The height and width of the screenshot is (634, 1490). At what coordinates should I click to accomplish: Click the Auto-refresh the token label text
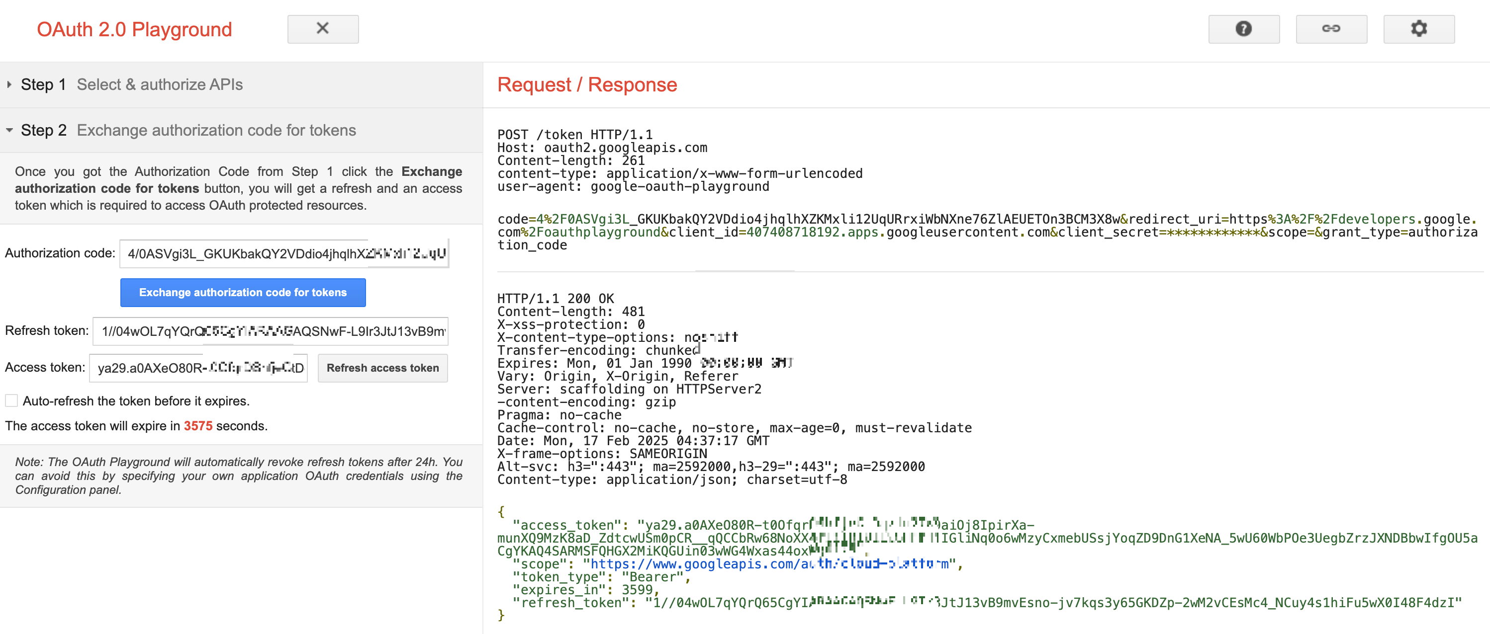136,400
